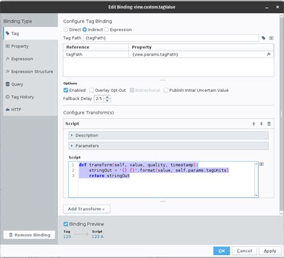
Task: Open tag browser icon beside Tag Path
Action: point(264,38)
